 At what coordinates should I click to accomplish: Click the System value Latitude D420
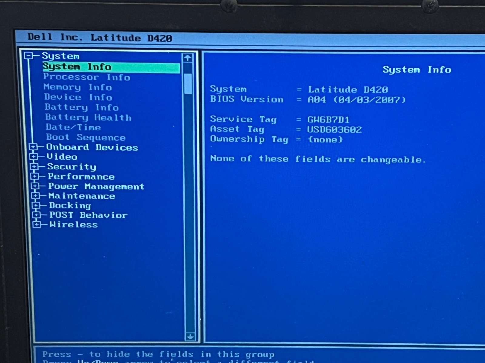348,90
